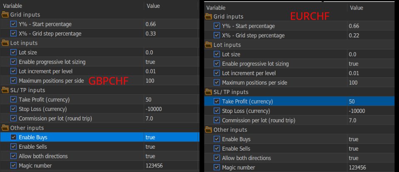Viewport: 399px width, 172px height.
Task: Toggle Maximum positions per side checkbox, GBPCHF panel
Action: click(13, 81)
